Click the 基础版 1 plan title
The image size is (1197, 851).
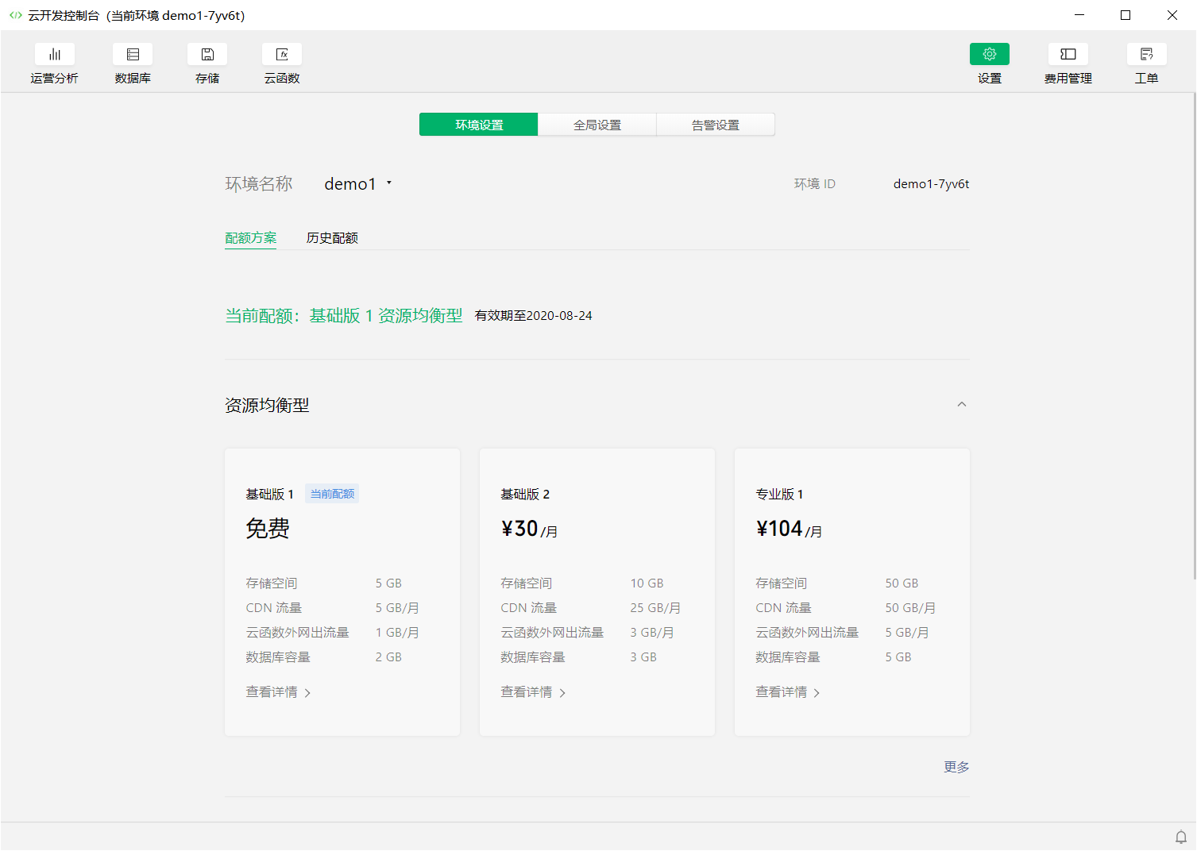pyautogui.click(x=270, y=494)
